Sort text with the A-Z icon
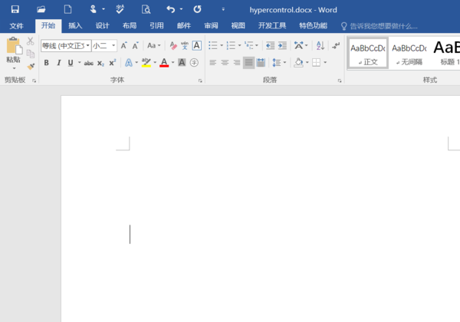 (320, 45)
